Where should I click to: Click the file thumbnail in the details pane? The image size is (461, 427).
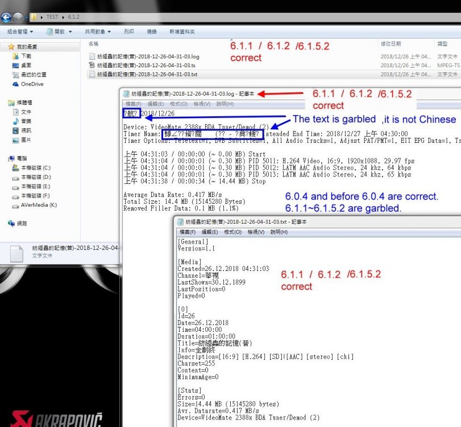16,253
